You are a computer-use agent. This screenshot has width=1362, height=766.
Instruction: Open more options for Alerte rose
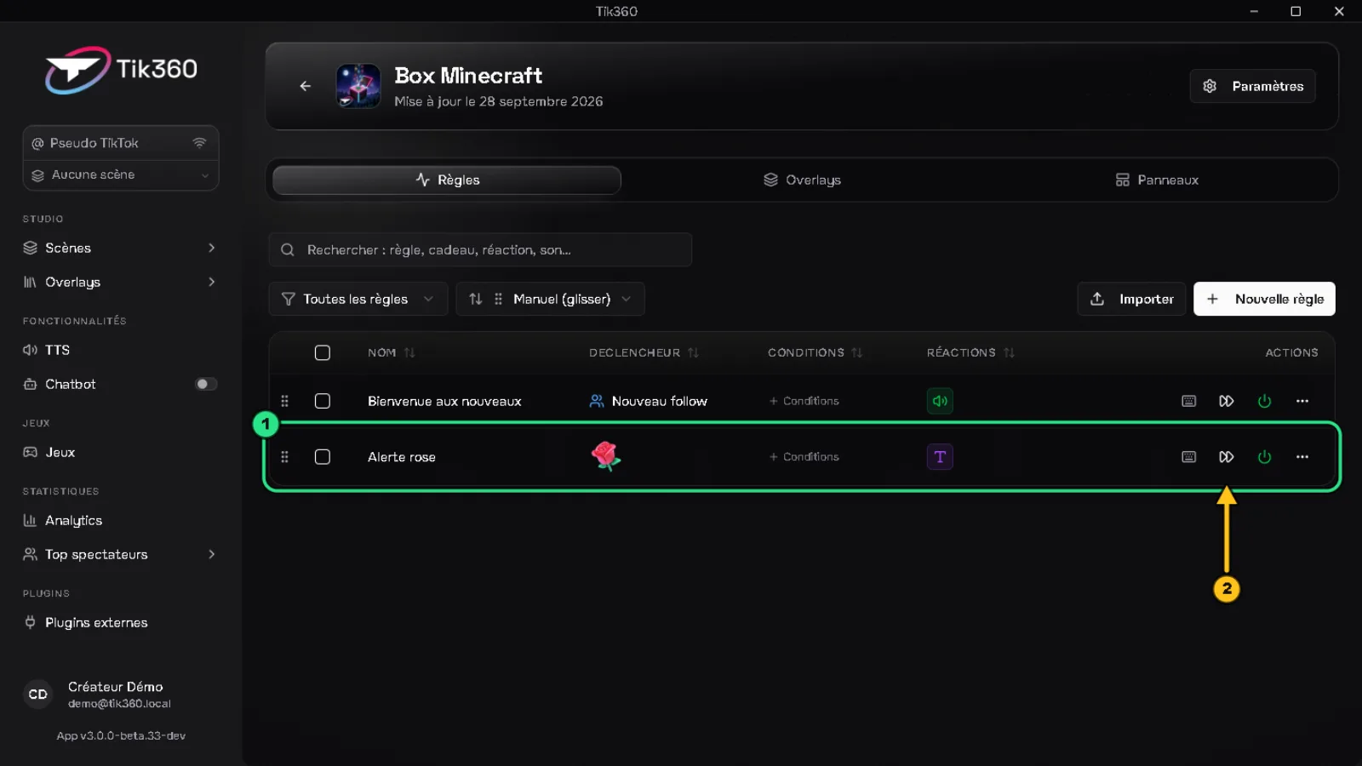(x=1302, y=457)
